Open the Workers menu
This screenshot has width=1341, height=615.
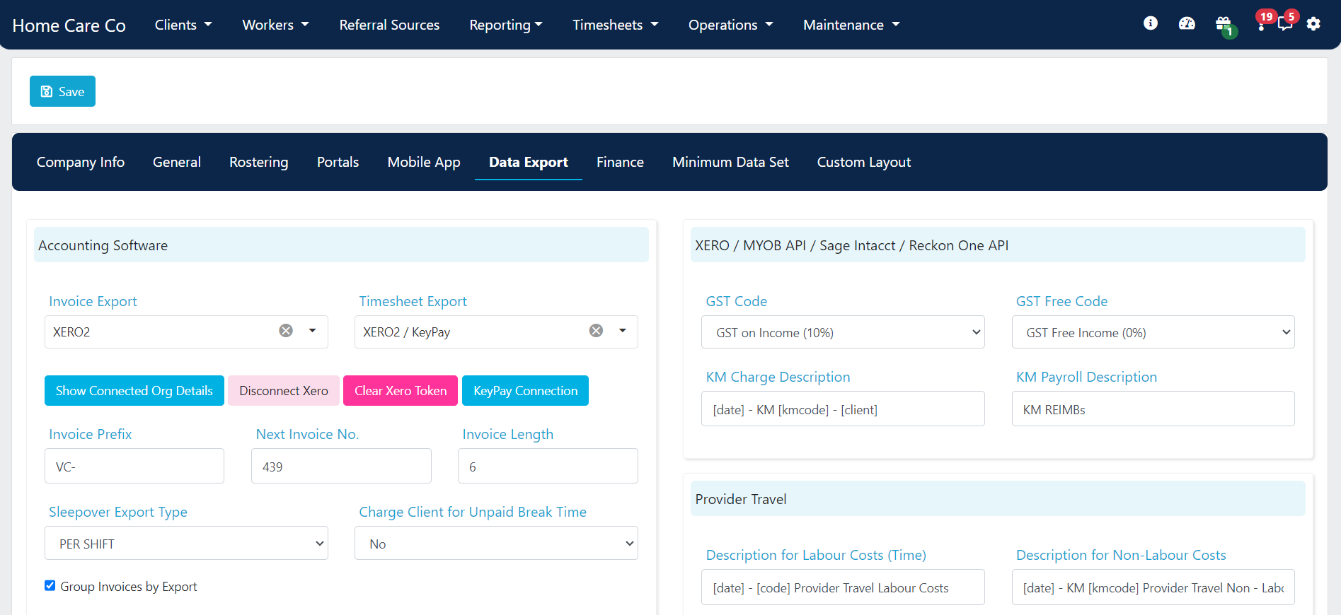275,25
